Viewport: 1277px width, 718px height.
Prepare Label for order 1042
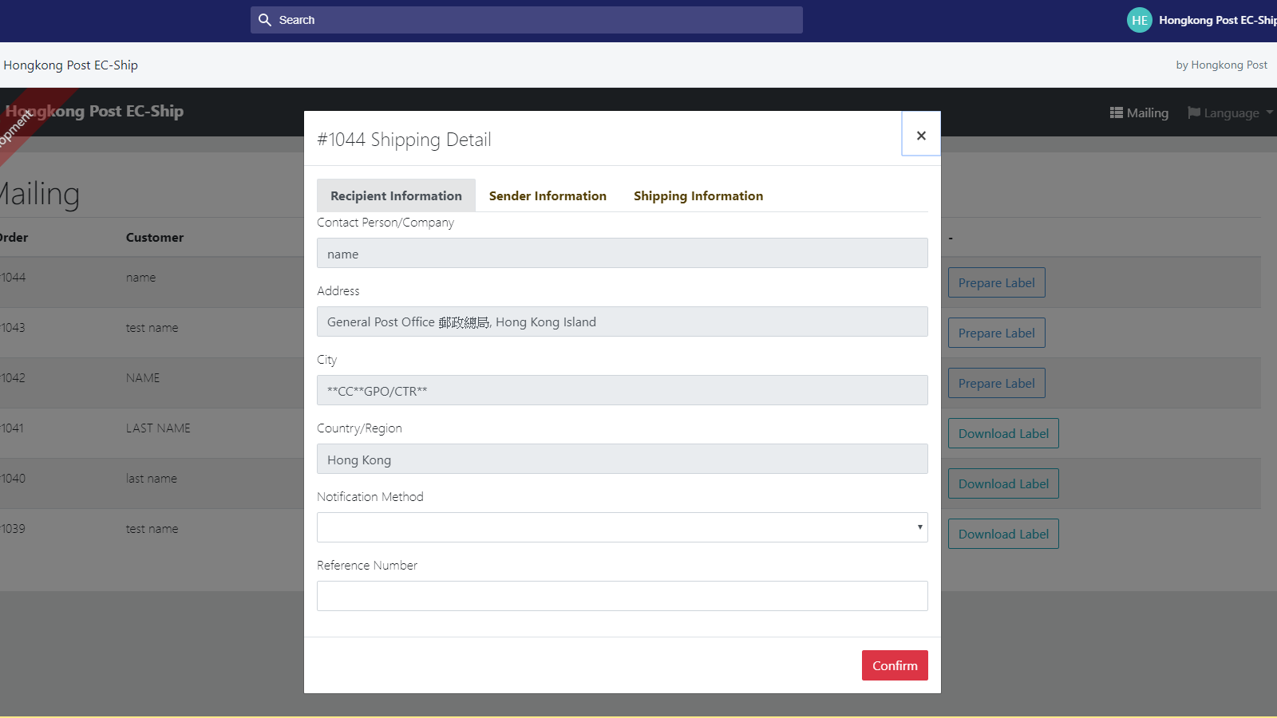pyautogui.click(x=996, y=383)
